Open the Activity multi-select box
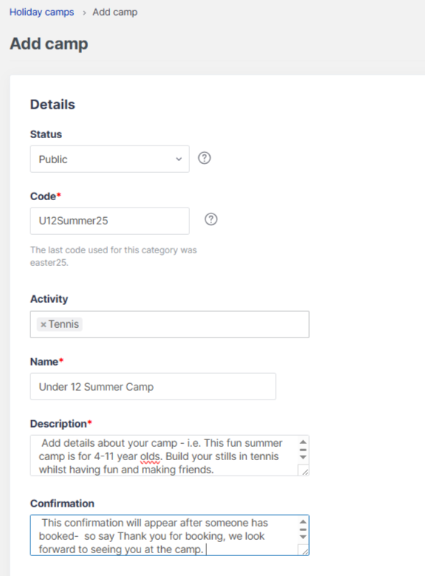Screen dimensions: 425x576 pos(170,324)
